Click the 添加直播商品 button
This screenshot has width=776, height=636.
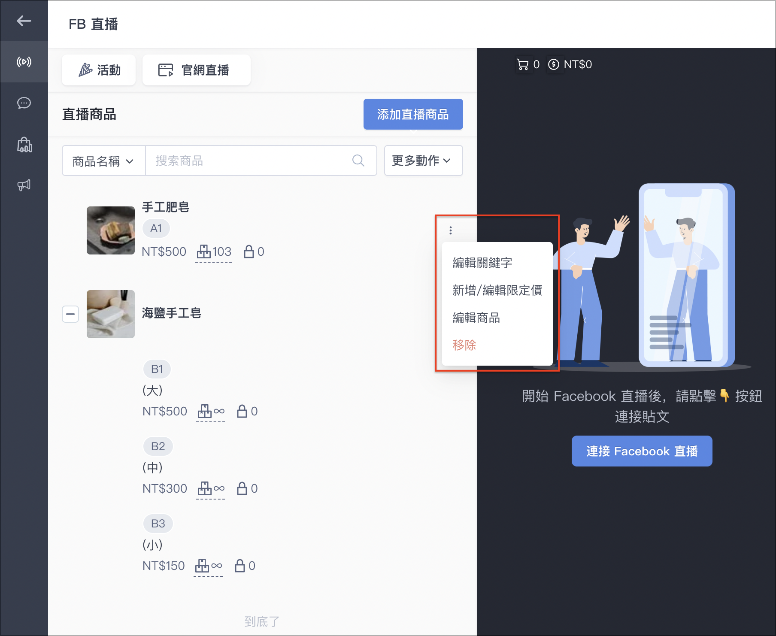(x=413, y=114)
